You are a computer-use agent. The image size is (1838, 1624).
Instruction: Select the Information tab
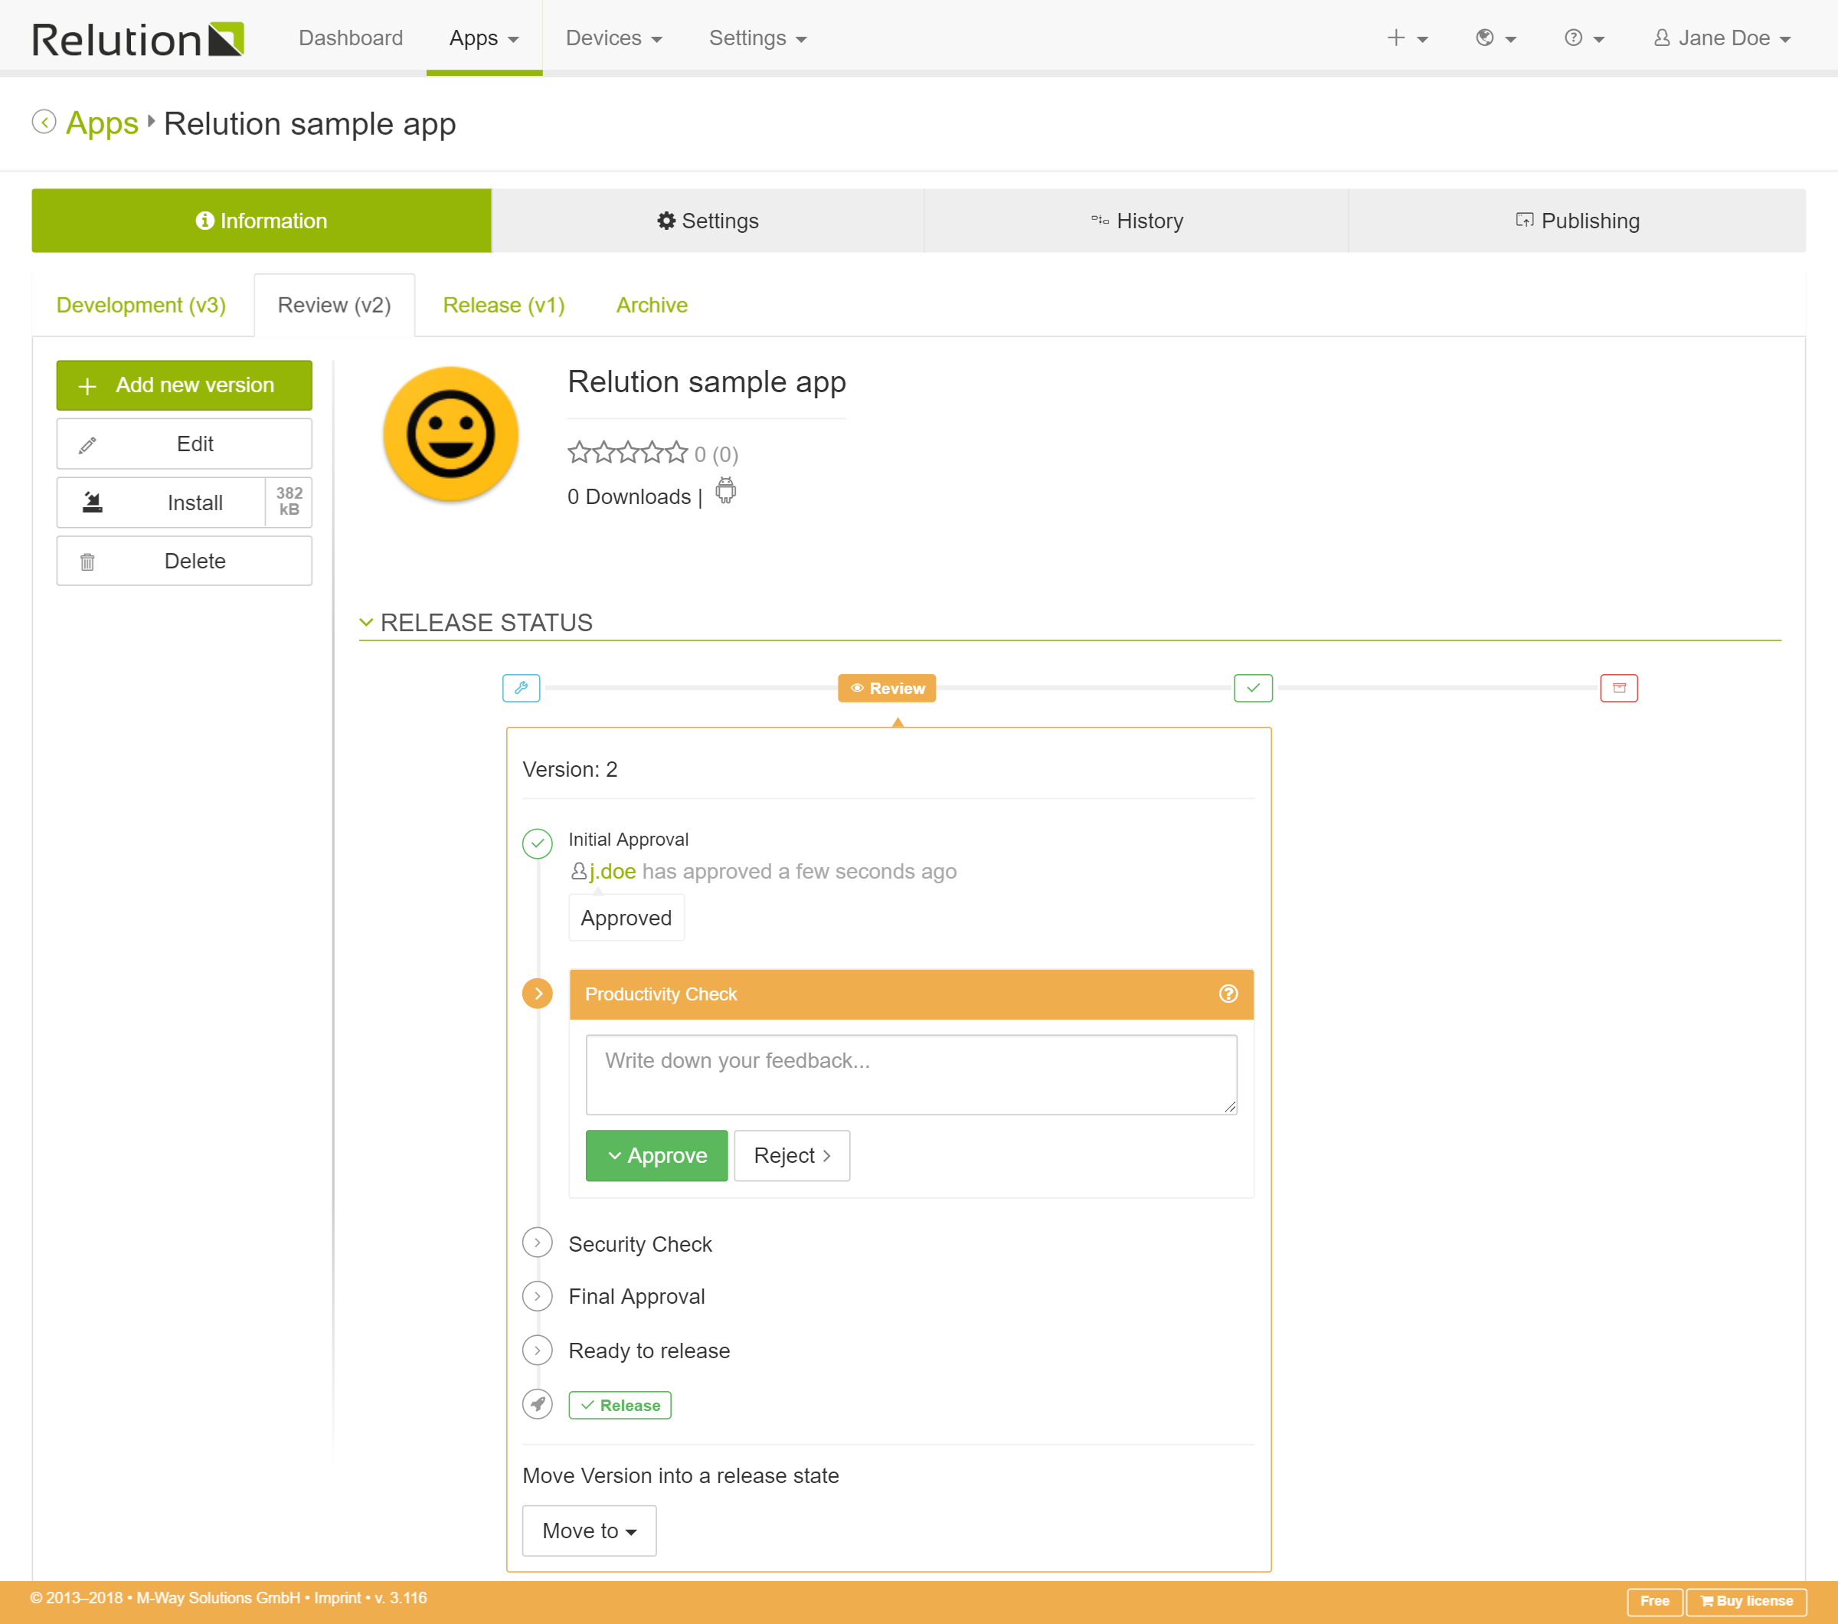coord(262,221)
